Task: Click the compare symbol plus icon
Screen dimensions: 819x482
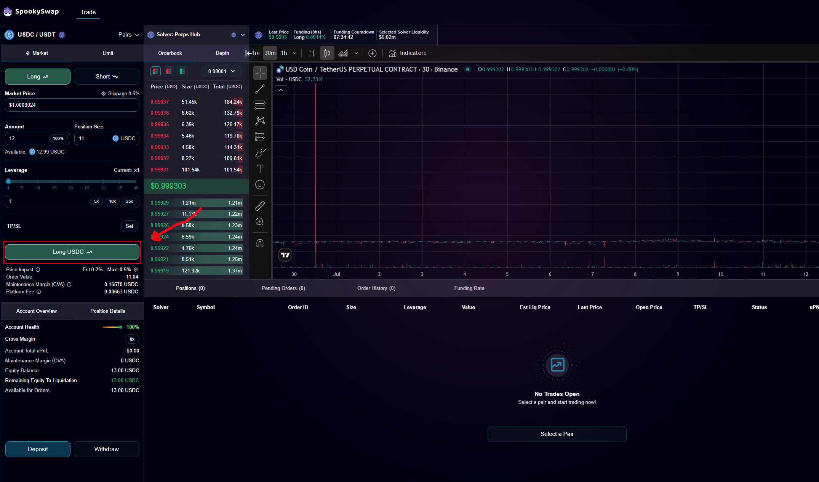Action: (x=372, y=53)
